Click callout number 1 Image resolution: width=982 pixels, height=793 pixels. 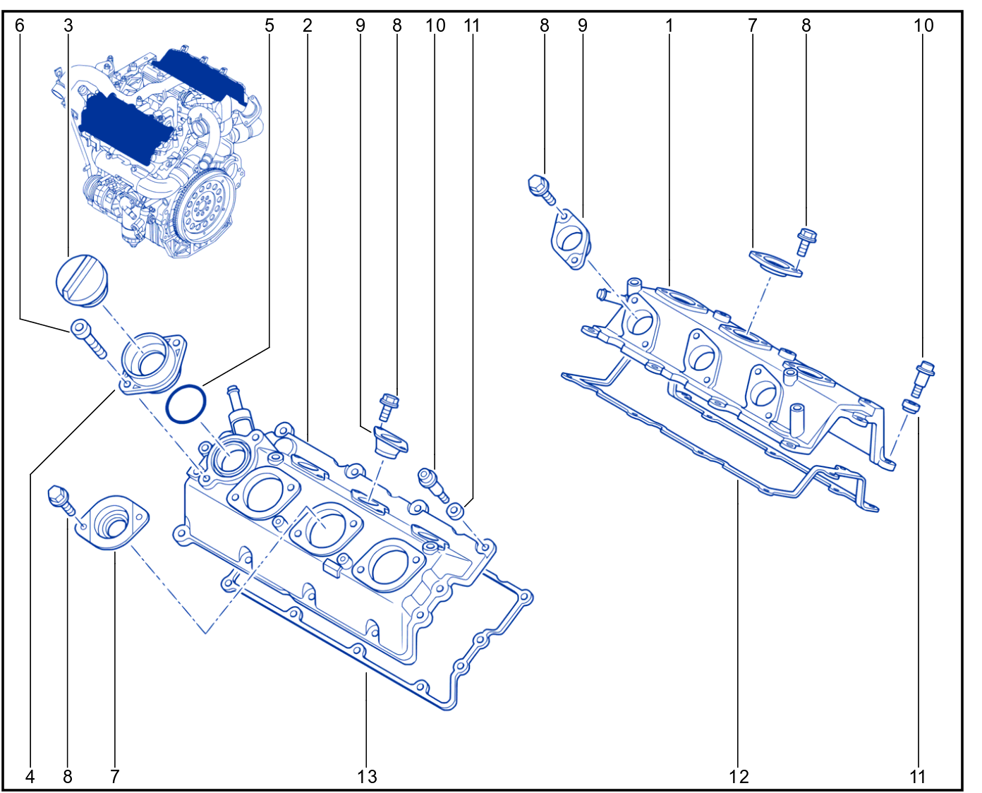click(669, 25)
